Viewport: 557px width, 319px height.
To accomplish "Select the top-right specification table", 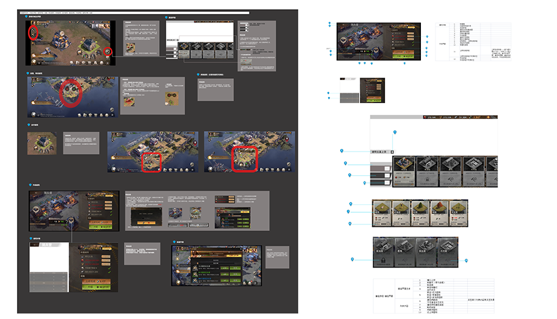I will coord(474,42).
